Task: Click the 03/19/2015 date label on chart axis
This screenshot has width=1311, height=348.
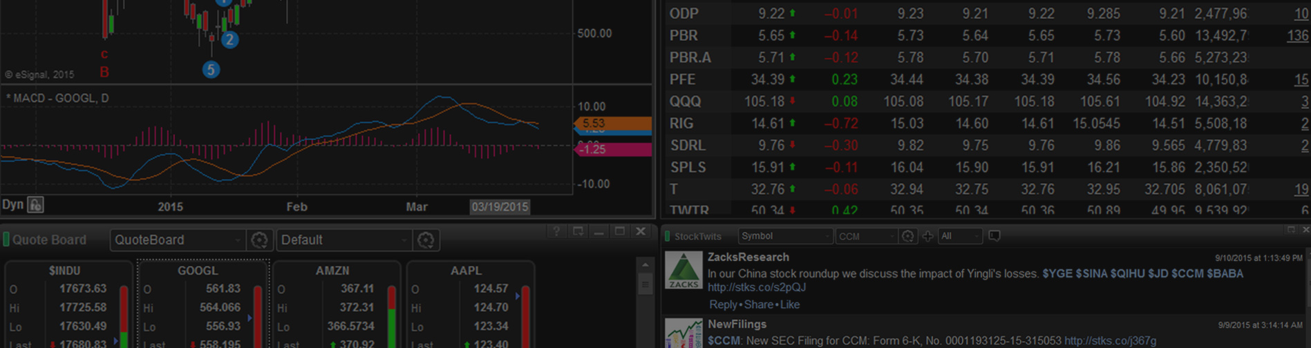Action: click(500, 206)
